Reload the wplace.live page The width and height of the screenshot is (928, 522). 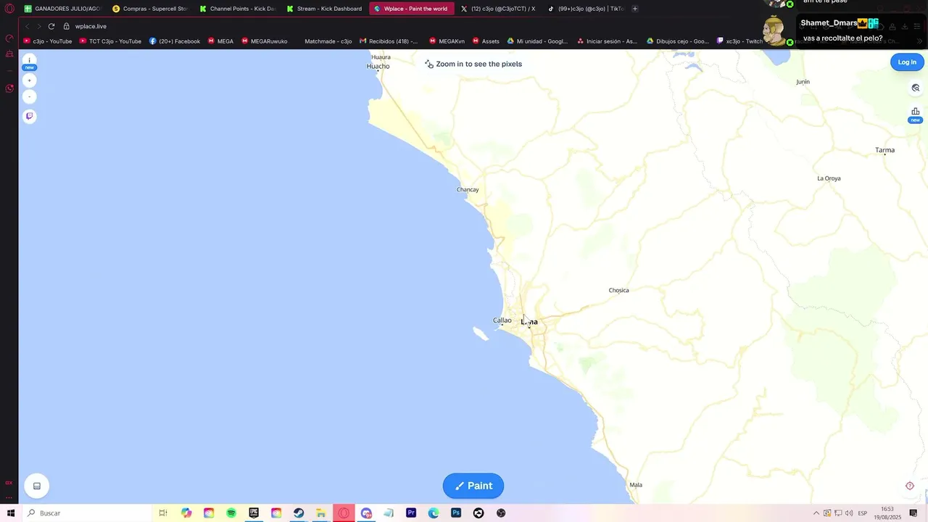[51, 26]
